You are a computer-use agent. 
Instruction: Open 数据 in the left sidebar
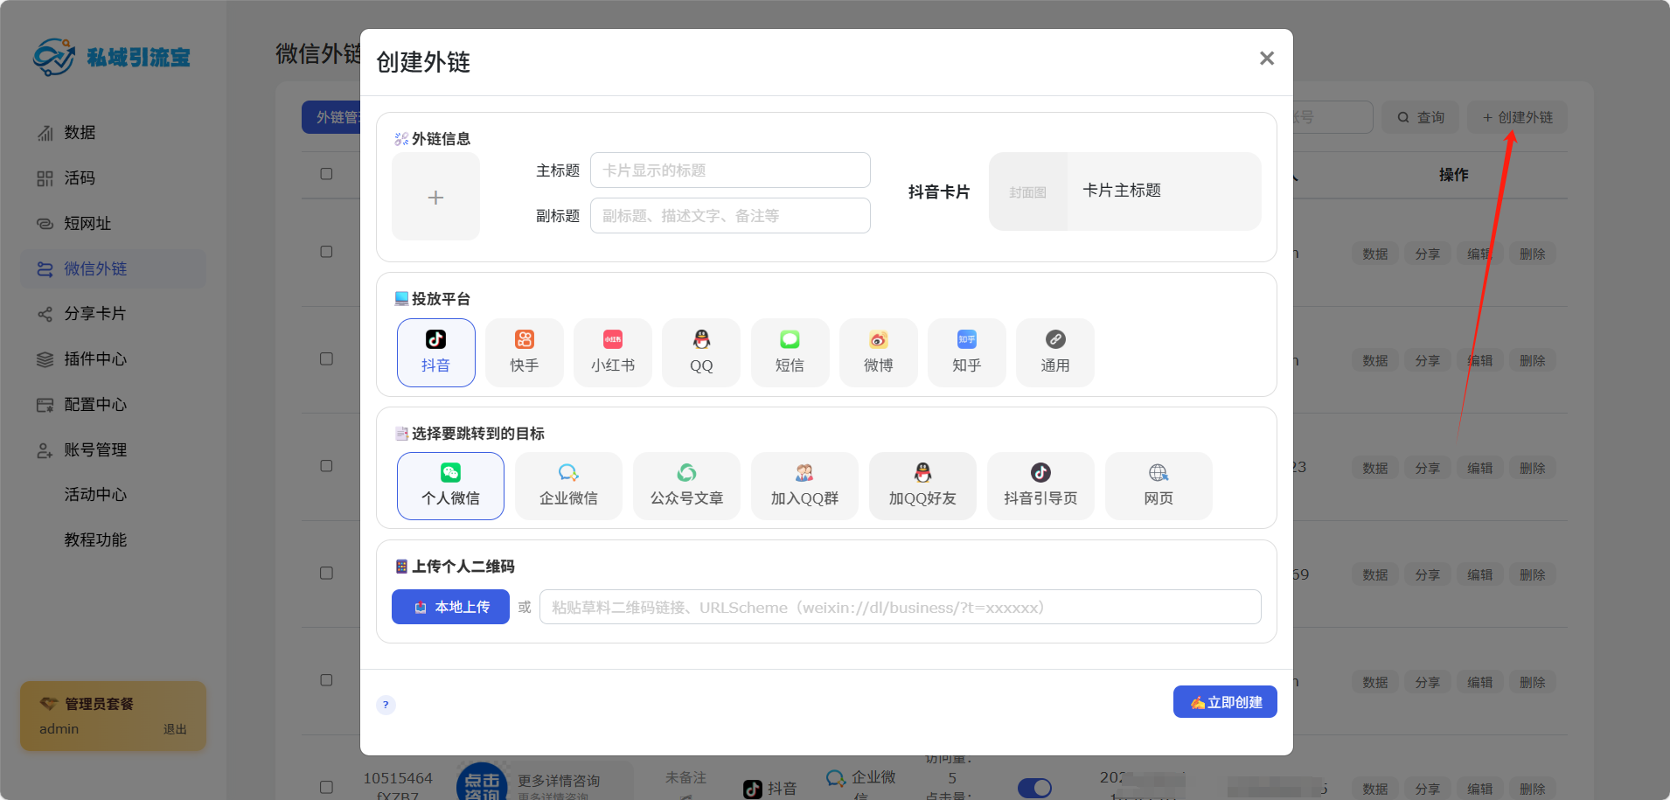pos(80,133)
